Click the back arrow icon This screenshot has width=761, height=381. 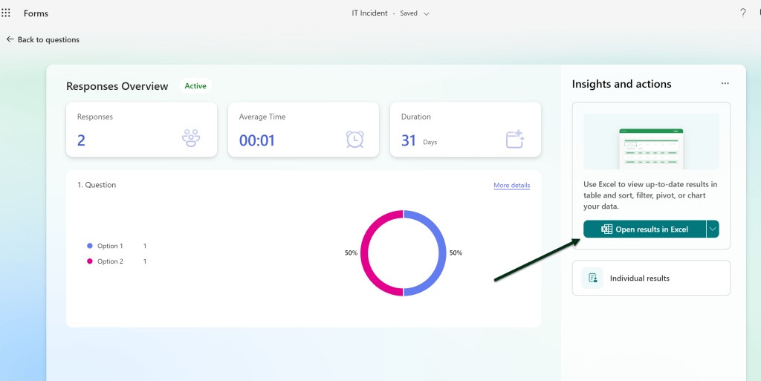coord(10,39)
